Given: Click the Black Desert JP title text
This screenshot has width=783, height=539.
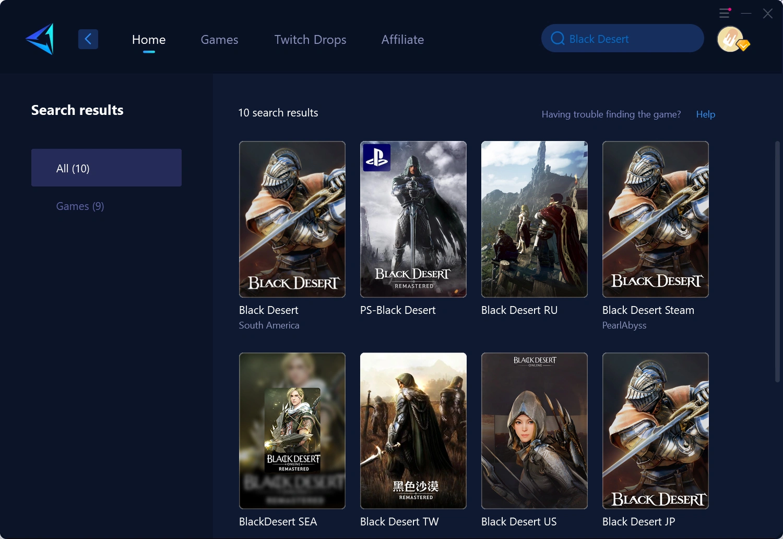Looking at the screenshot, I should (x=638, y=522).
